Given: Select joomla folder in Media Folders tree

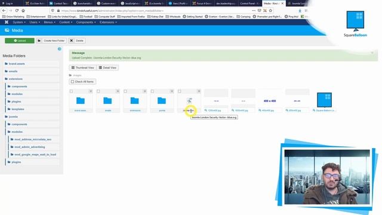Looking at the screenshot, I should pos(13,116).
